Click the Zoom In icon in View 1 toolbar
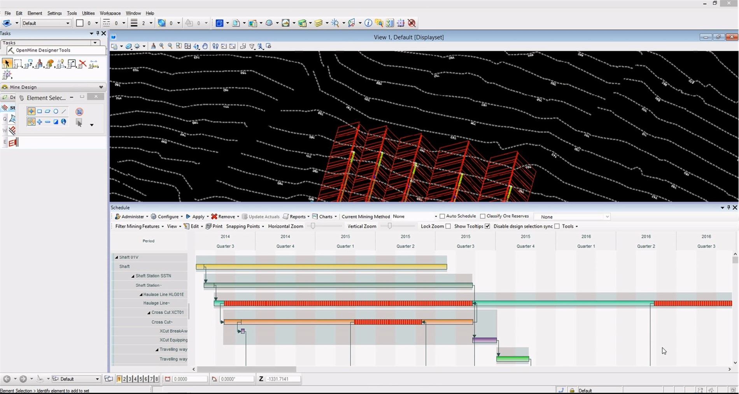 (162, 46)
